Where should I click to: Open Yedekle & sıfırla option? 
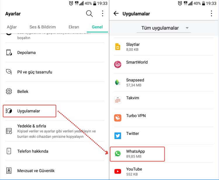click(x=55, y=131)
